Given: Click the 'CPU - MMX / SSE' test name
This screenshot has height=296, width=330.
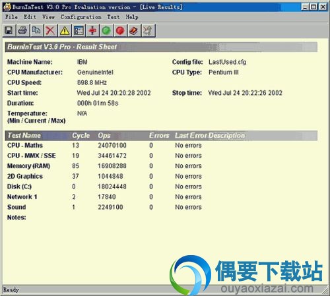Looking at the screenshot, I should [x=32, y=156].
